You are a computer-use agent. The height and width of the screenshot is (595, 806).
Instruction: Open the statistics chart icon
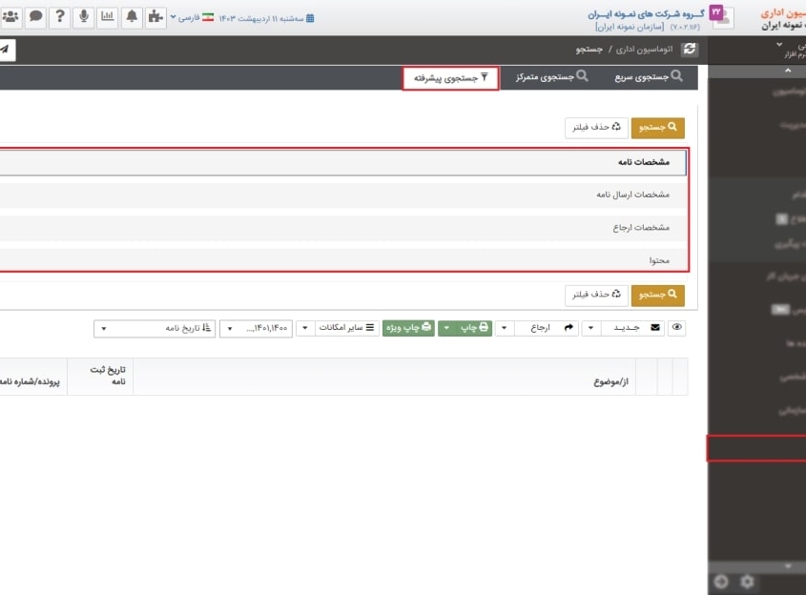coord(108,16)
